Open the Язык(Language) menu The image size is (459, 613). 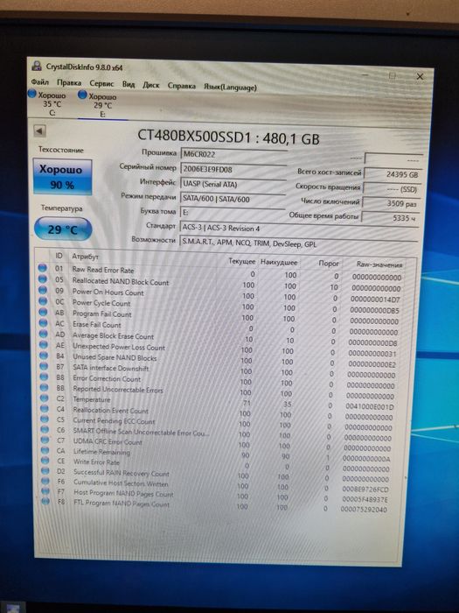pos(230,88)
